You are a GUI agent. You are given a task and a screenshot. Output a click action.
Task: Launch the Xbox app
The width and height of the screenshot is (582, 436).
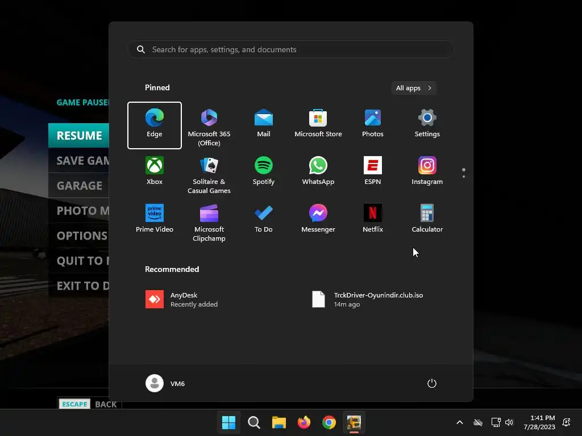155,173
